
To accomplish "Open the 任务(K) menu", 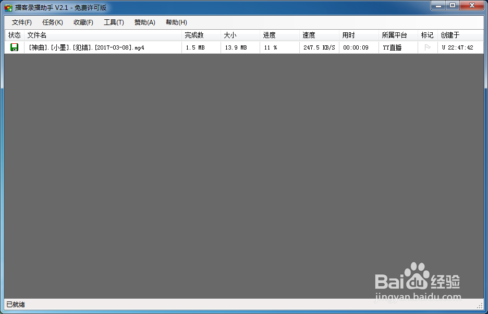I will (x=53, y=22).
